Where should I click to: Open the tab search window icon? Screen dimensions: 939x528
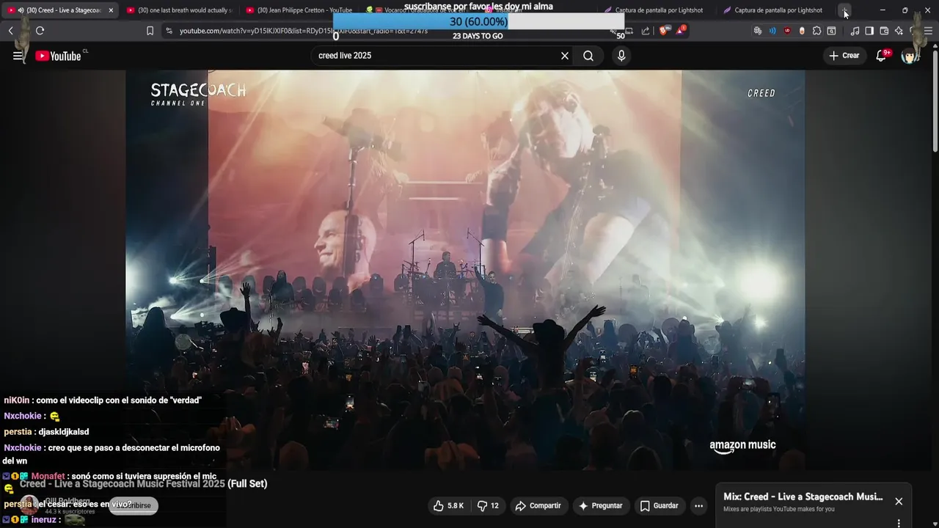point(831,31)
